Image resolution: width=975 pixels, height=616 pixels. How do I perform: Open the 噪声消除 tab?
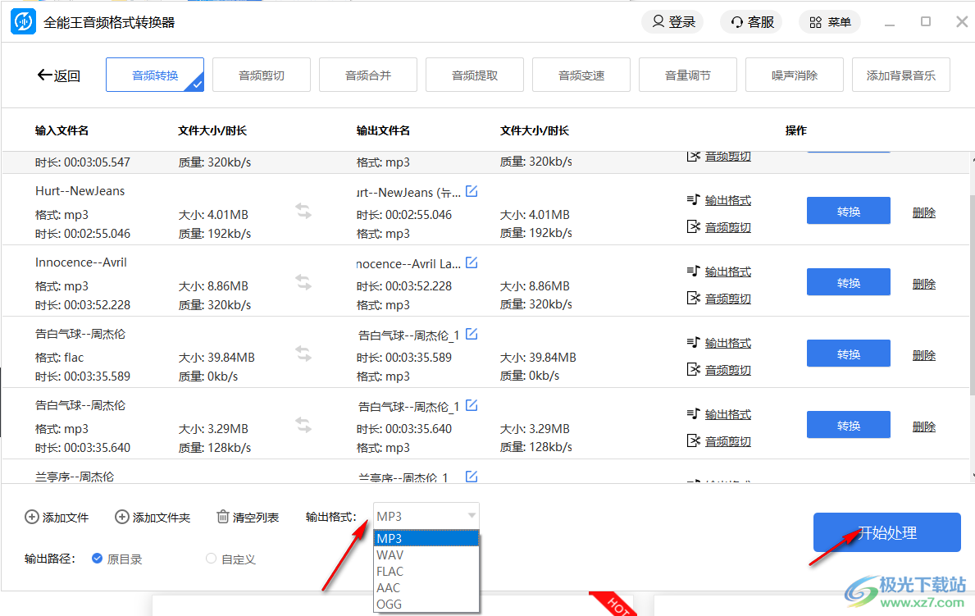click(794, 74)
